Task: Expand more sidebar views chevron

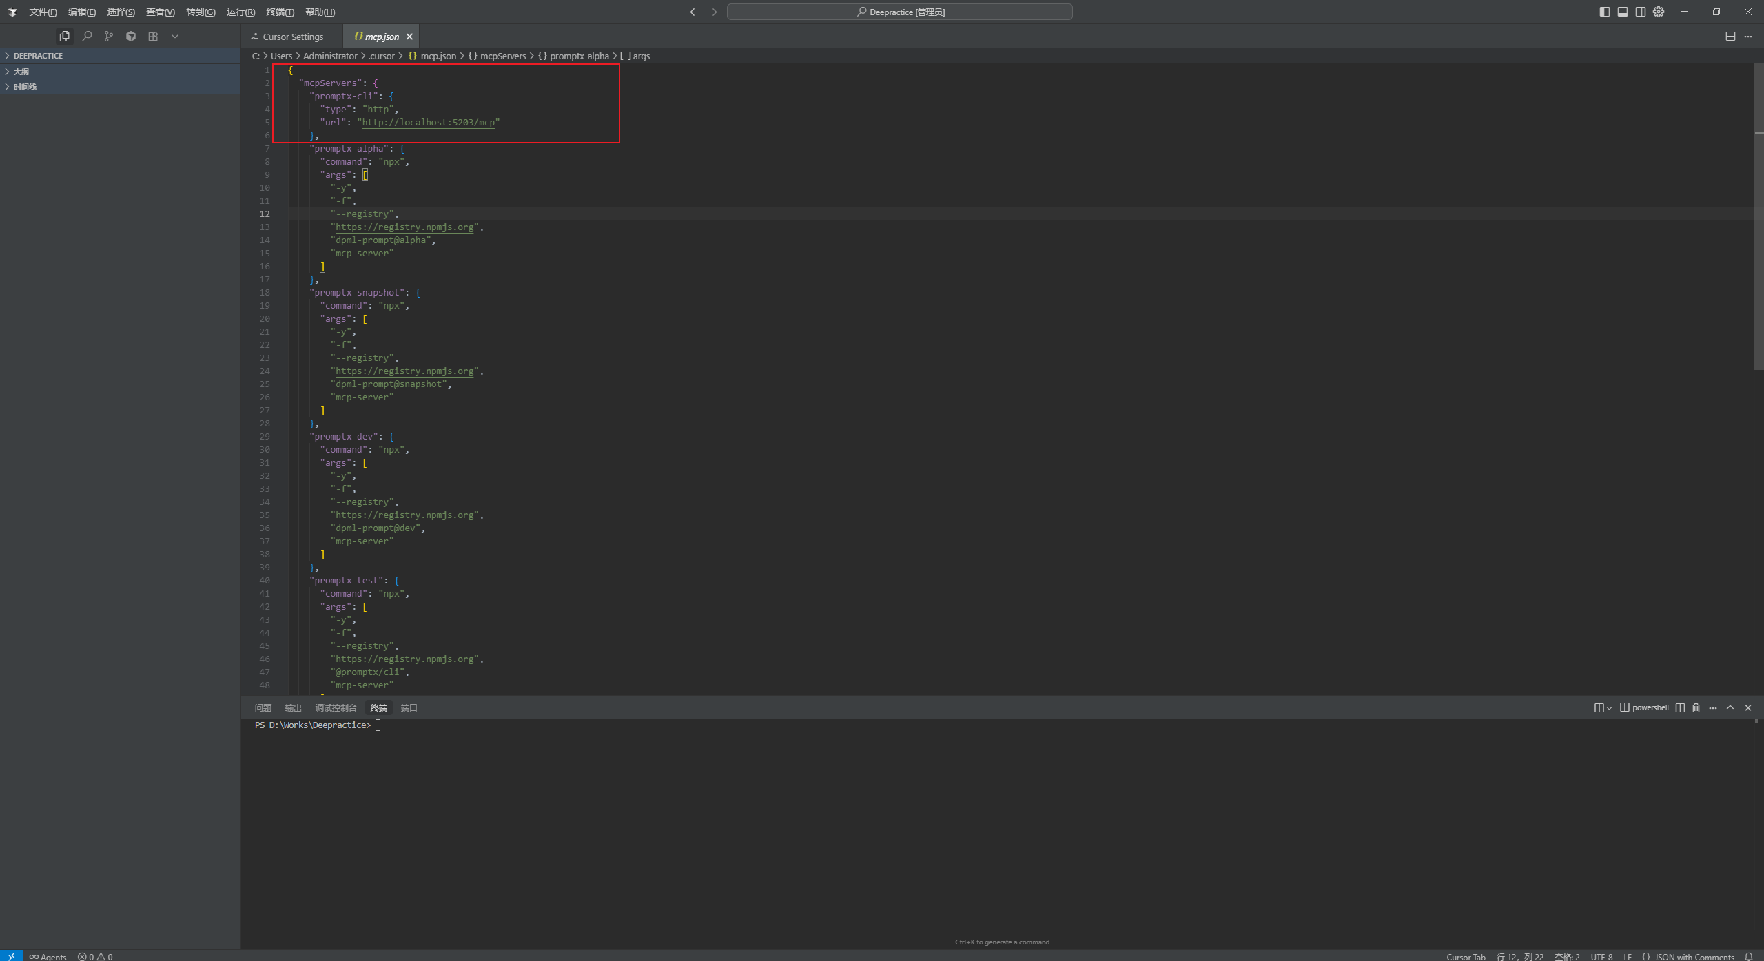Action: pyautogui.click(x=175, y=36)
